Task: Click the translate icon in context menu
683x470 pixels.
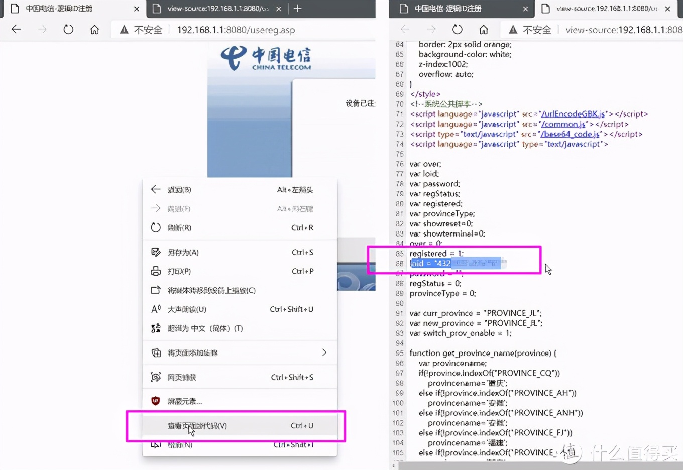Action: click(156, 328)
